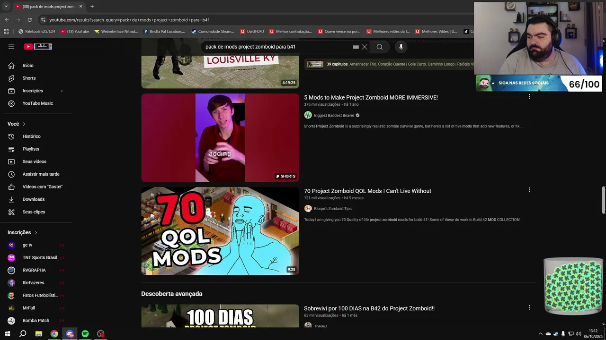Viewport: 606px width, 340px height.
Task: Open options for 70 QOL Mods video
Action: (529, 190)
